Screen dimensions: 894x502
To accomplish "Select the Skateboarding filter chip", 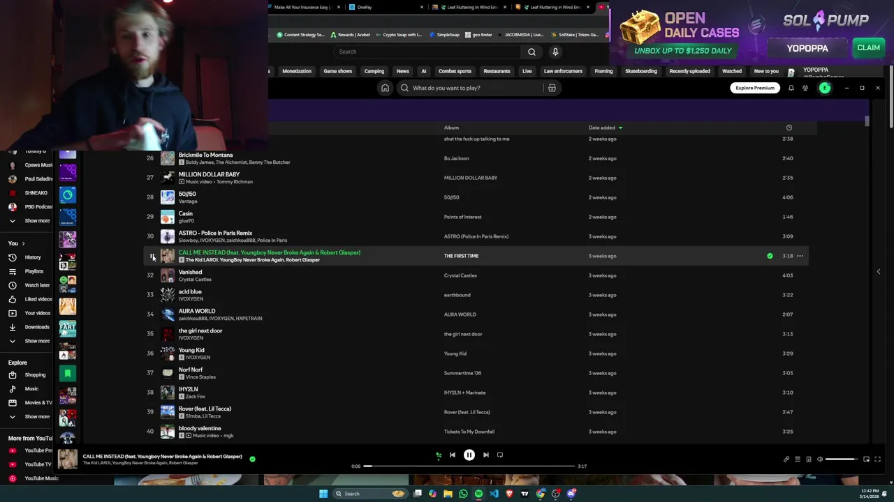I will (x=641, y=71).
